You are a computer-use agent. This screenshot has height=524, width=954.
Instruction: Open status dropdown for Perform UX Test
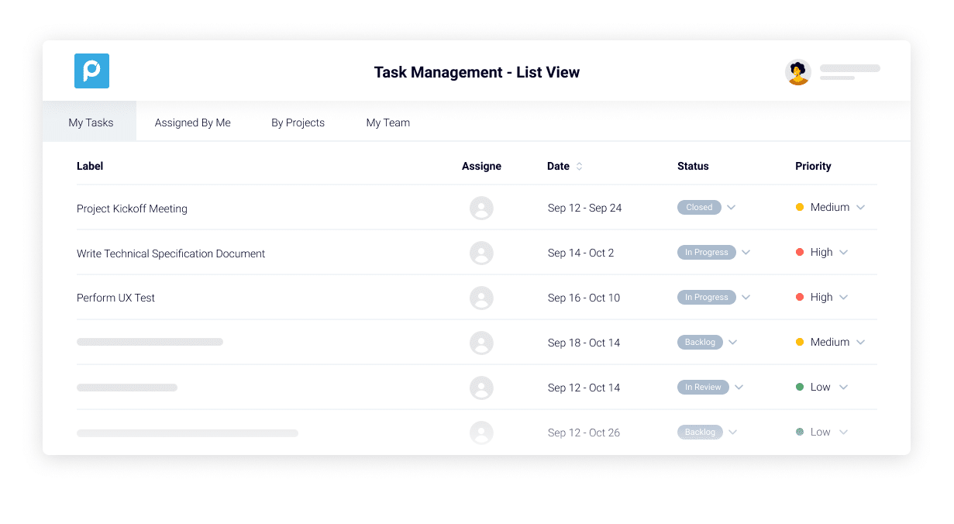(x=746, y=298)
